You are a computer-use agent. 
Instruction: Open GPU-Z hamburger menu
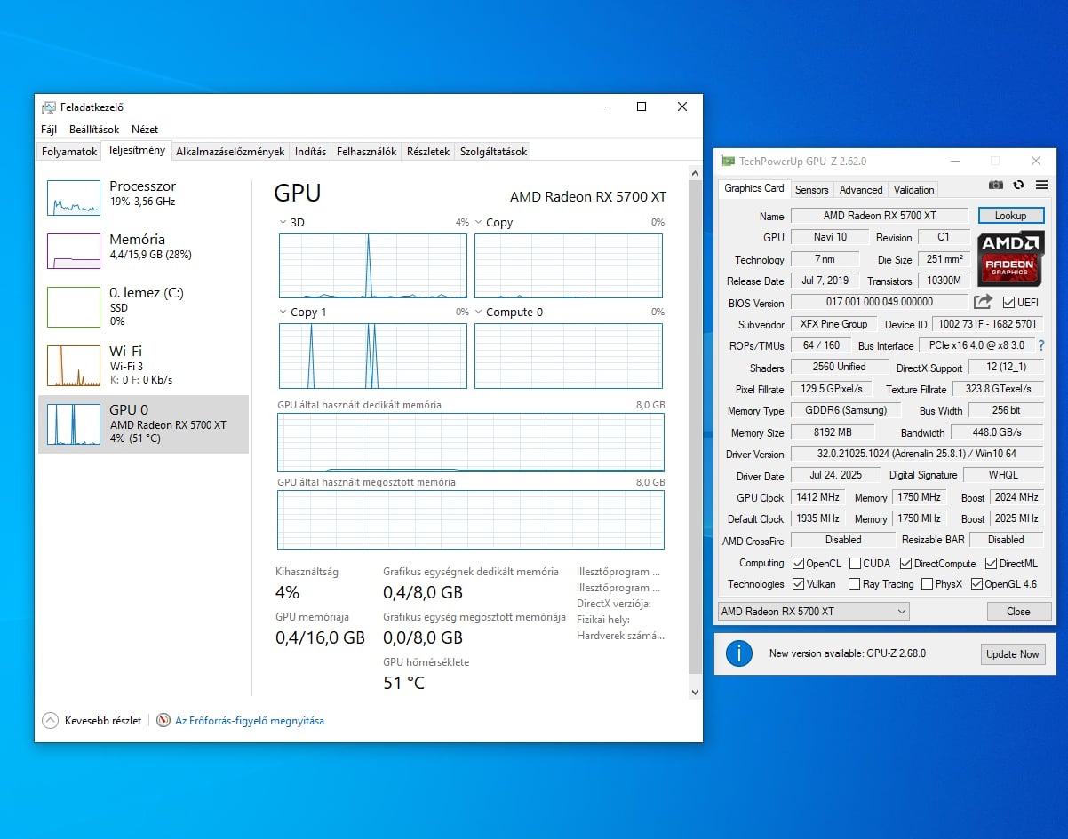click(1041, 185)
